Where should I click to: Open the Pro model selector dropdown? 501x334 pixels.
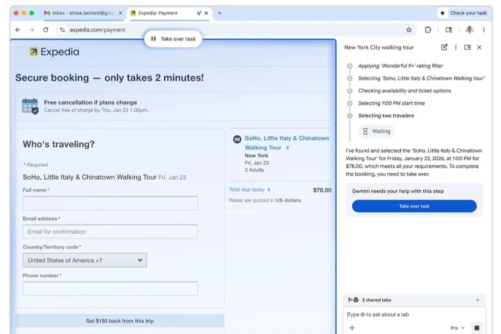[x=457, y=328]
